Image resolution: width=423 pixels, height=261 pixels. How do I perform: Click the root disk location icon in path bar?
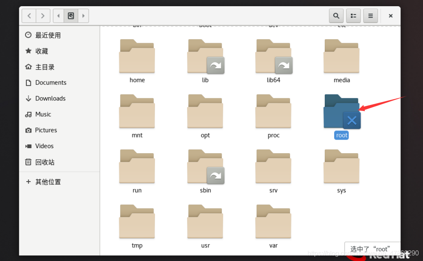click(71, 16)
